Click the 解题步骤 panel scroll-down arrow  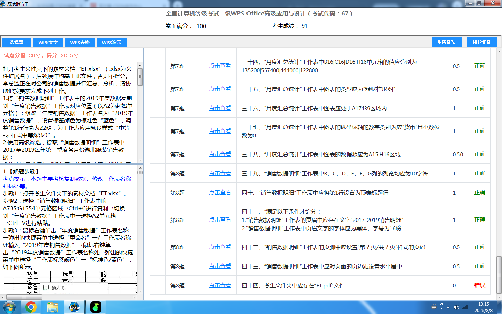click(140, 291)
